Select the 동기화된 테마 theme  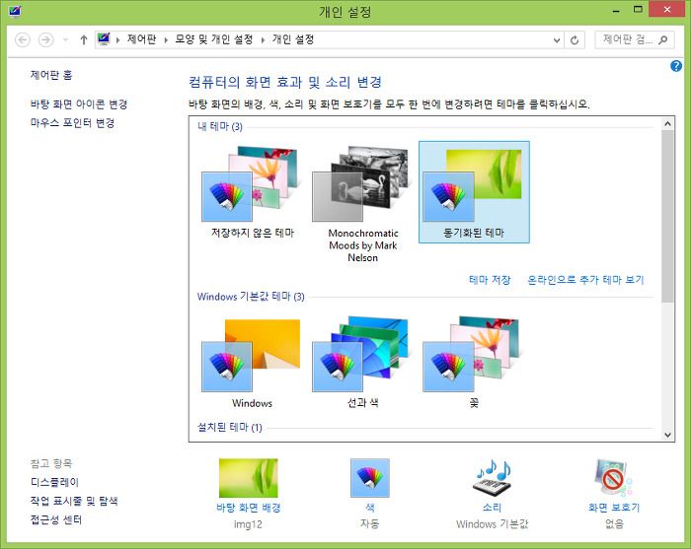click(474, 192)
